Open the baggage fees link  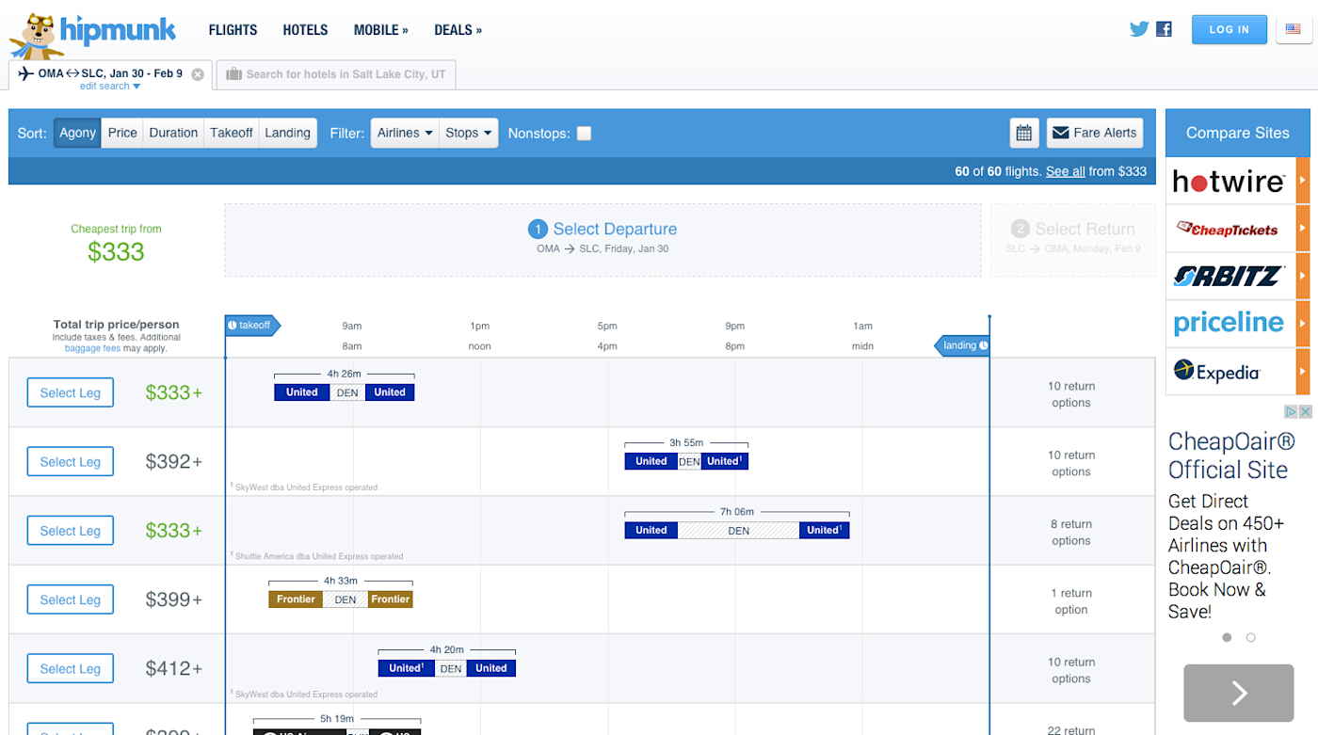click(92, 348)
